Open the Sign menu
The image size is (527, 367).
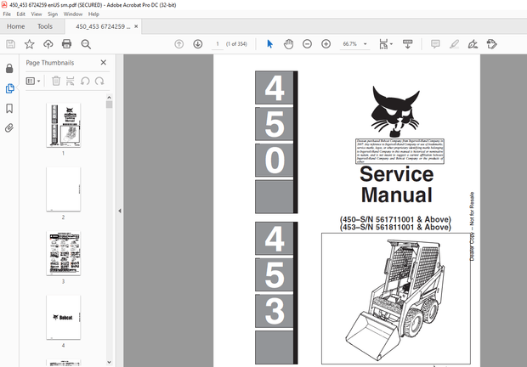pyautogui.click(x=53, y=14)
